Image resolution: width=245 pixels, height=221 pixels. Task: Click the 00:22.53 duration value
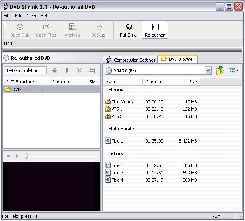154,165
